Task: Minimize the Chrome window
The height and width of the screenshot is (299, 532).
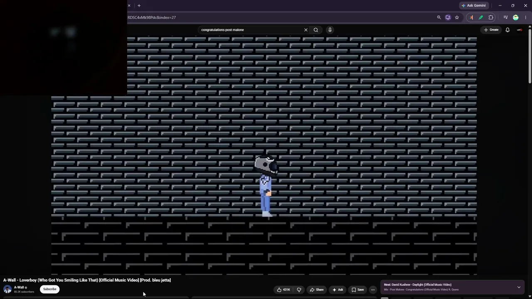Action: coord(500,5)
